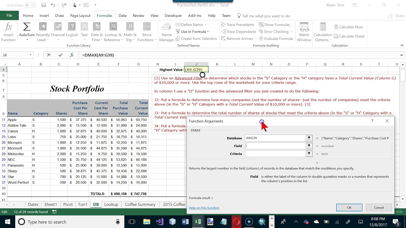Expand Define Name dropdown arrow

tap(206, 25)
